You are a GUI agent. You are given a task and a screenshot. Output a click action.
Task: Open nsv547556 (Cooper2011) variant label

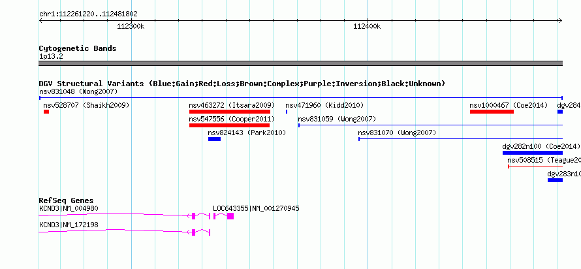point(232,119)
